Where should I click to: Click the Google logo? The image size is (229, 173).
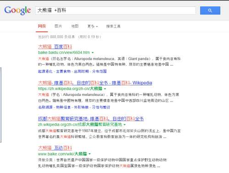[x=17, y=11]
